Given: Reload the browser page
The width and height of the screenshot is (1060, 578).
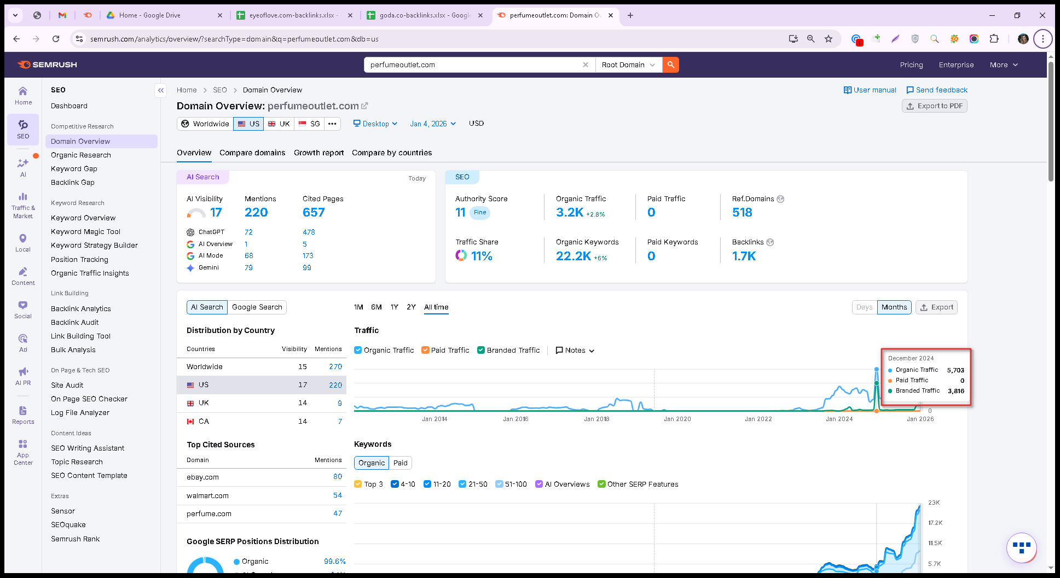Looking at the screenshot, I should [56, 39].
